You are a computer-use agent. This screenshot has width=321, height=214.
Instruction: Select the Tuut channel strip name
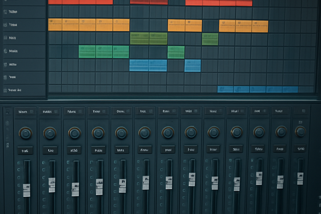(x=279, y=111)
